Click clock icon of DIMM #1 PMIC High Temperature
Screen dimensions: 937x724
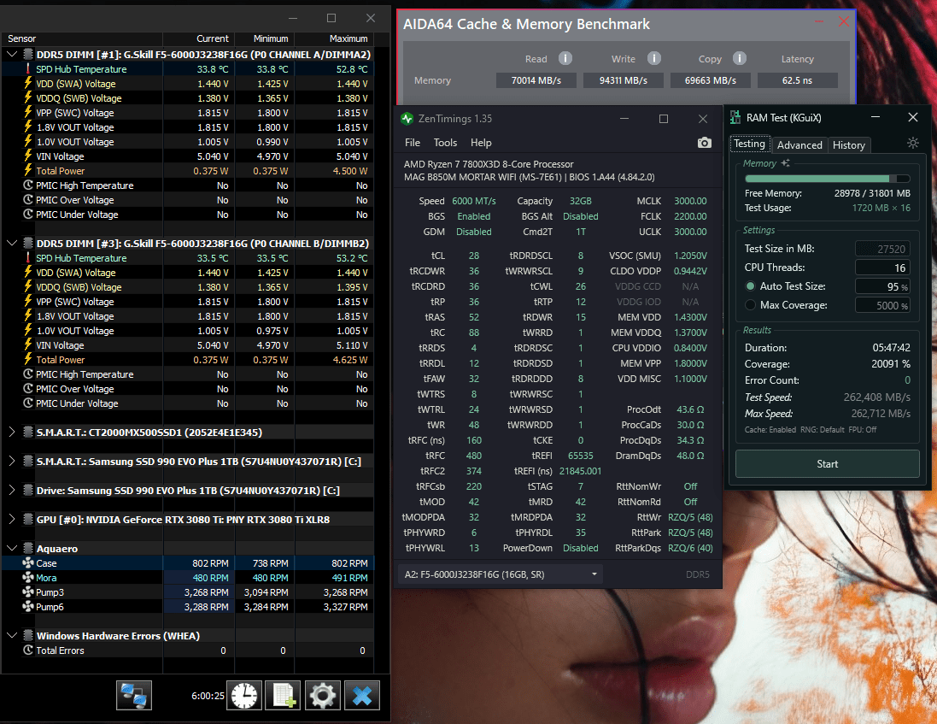click(x=28, y=185)
